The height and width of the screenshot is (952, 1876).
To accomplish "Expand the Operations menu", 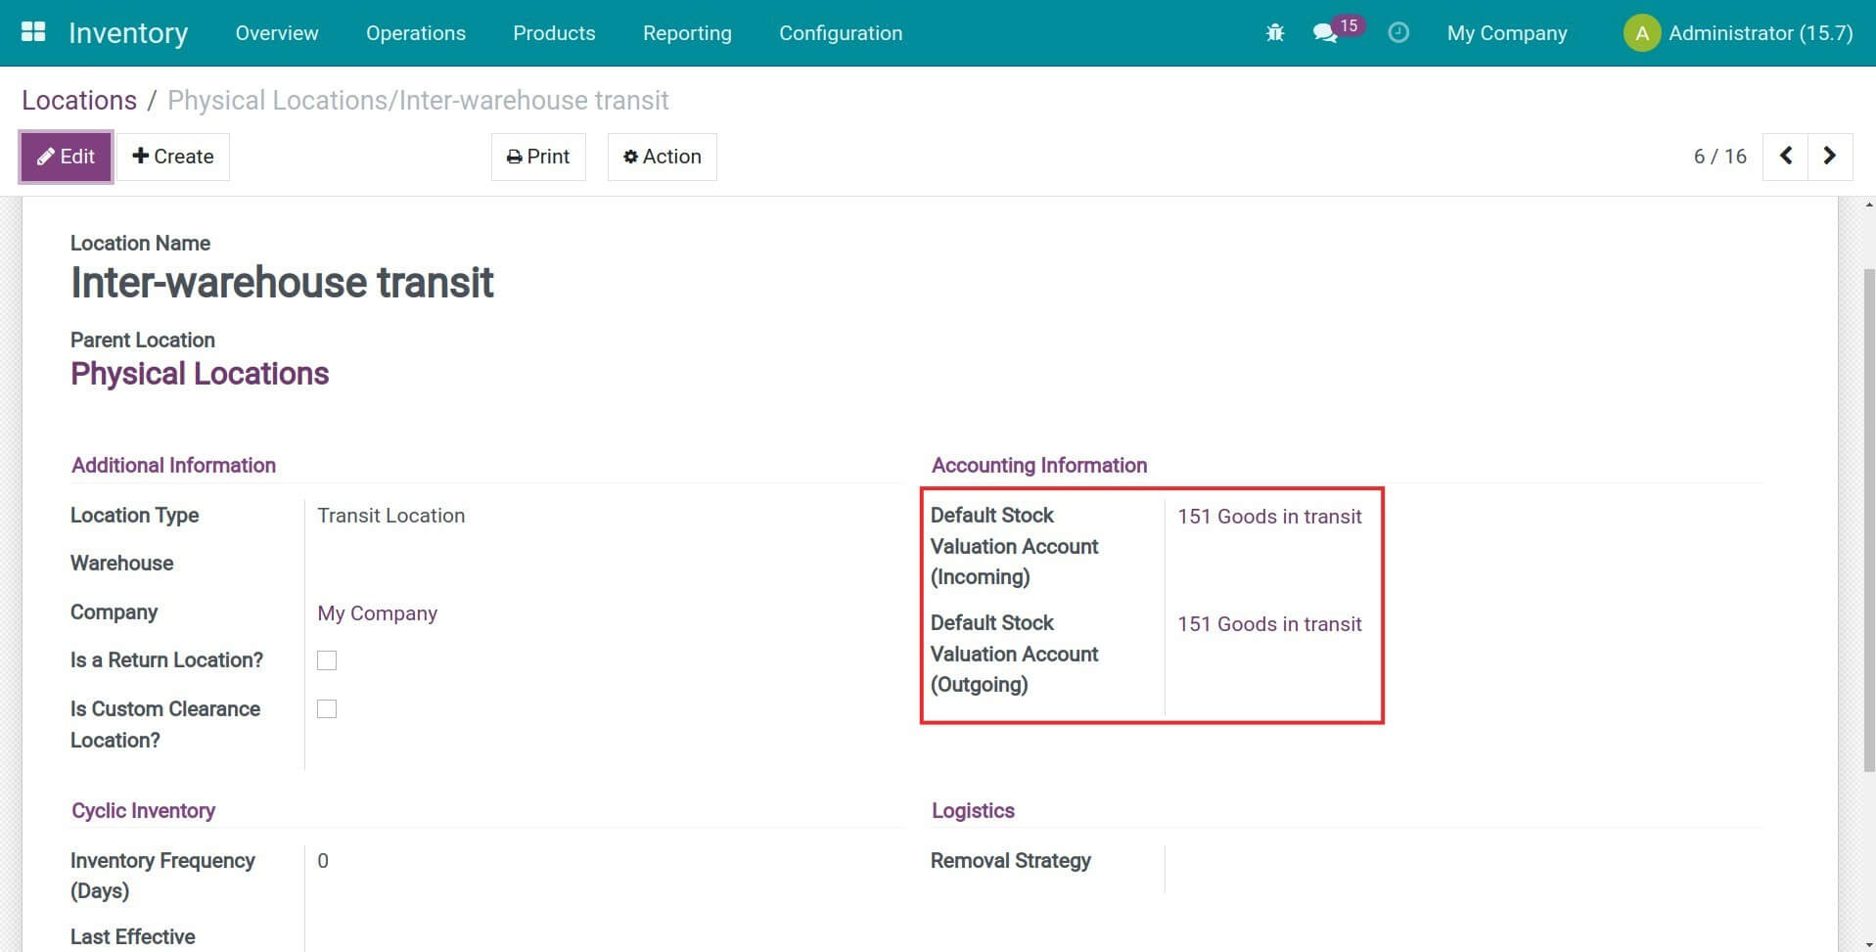I will pyautogui.click(x=415, y=33).
